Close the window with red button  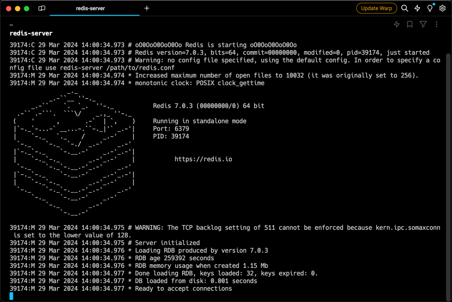9,9
